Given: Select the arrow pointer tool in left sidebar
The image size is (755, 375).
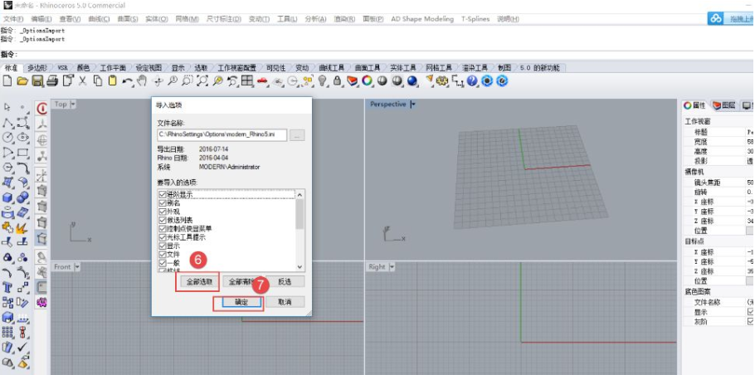Looking at the screenshot, I should click(7, 107).
